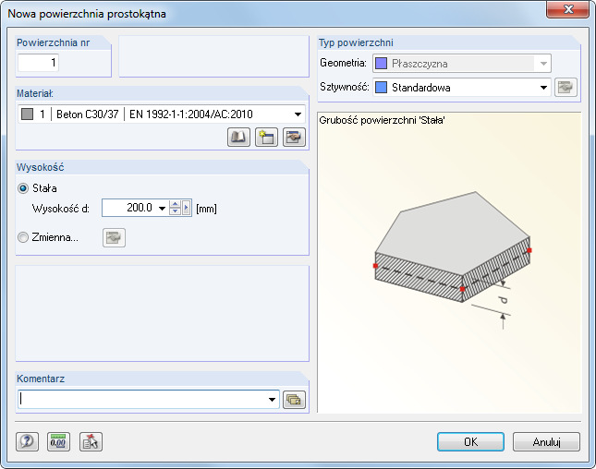Open comment picker icon next to Komentarz field
Viewport: 596px width, 469px height.
[x=294, y=400]
